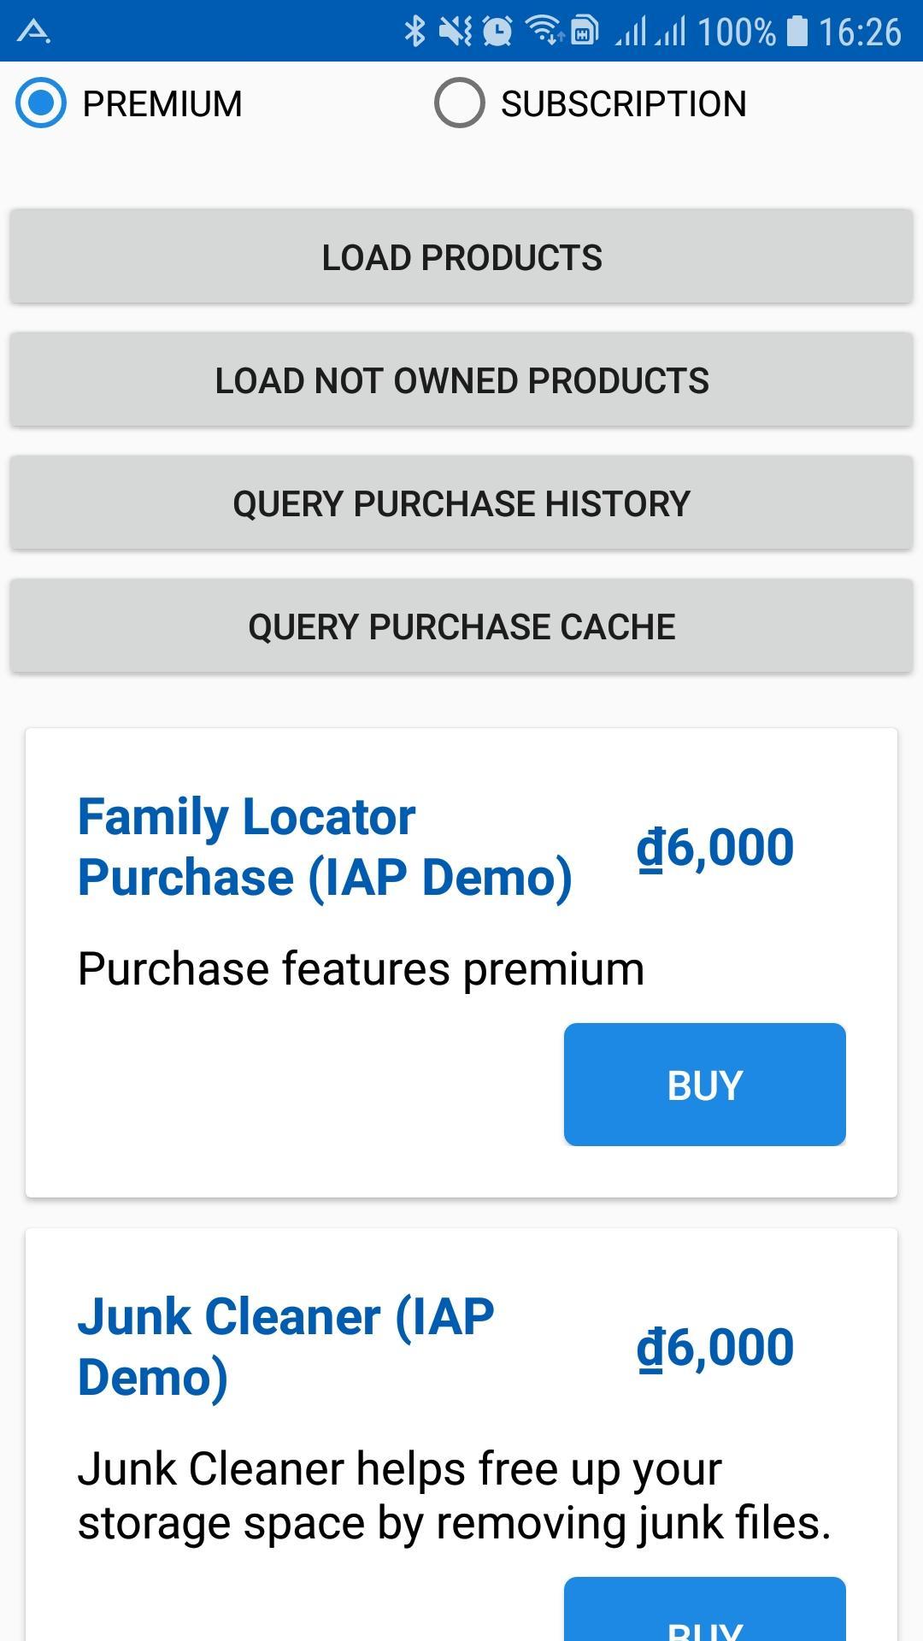Viewport: 923px width, 1641px height.
Task: Tap the cellular signal bars icon
Action: tap(650, 32)
